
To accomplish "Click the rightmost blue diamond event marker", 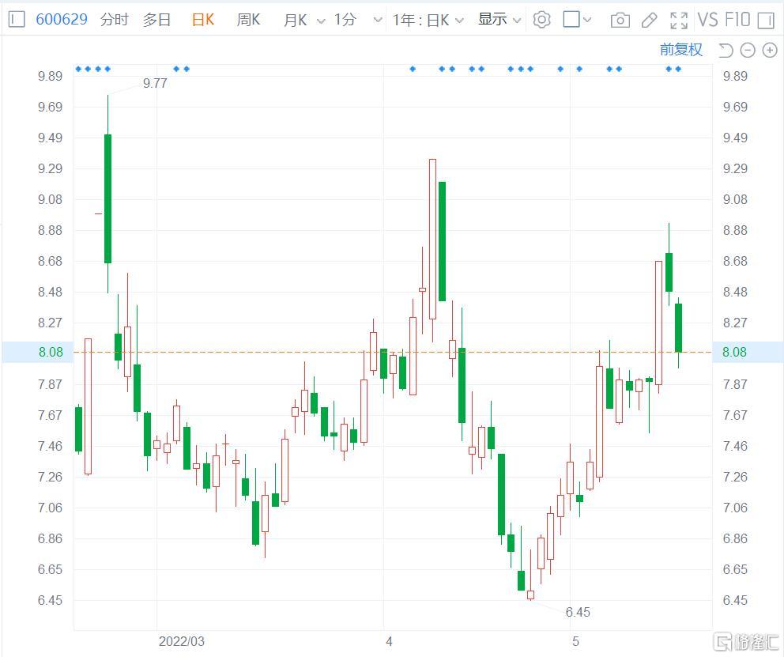I will (678, 69).
